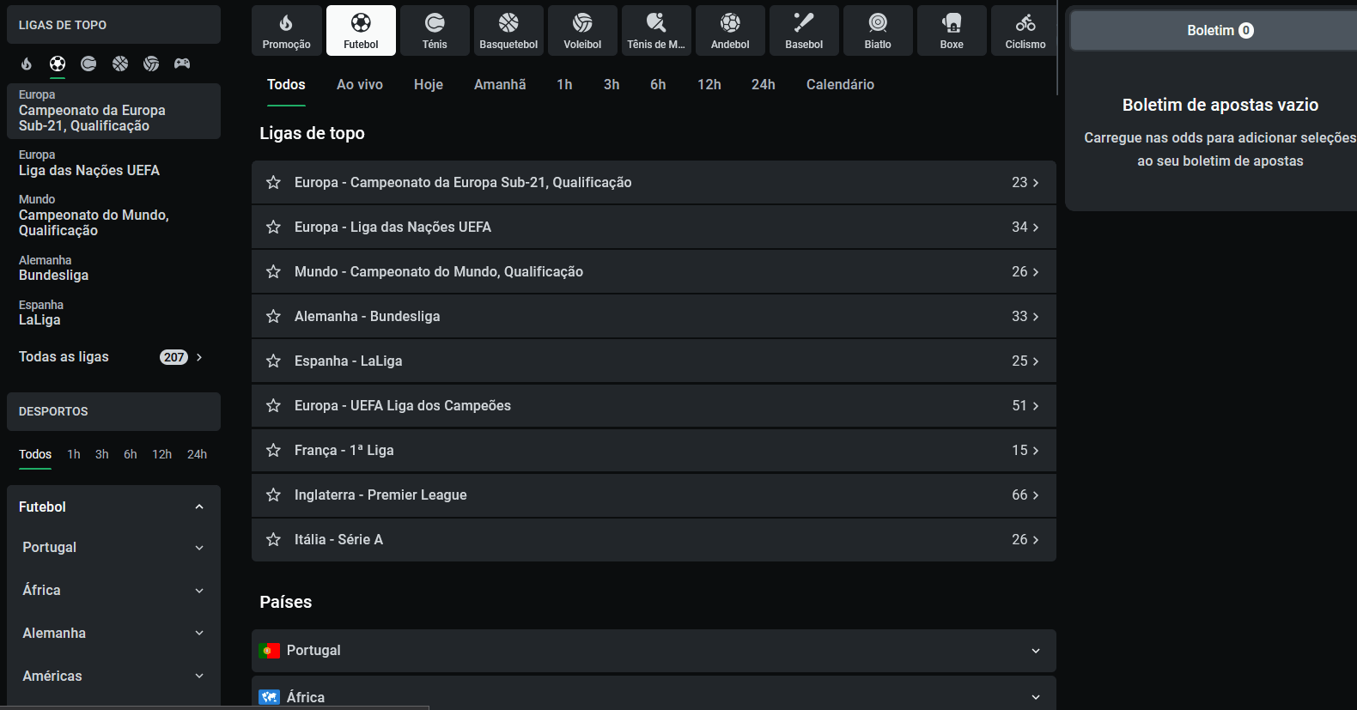This screenshot has width=1357, height=710.
Task: Open the Boletim bet slip header
Action: [x=1220, y=31]
